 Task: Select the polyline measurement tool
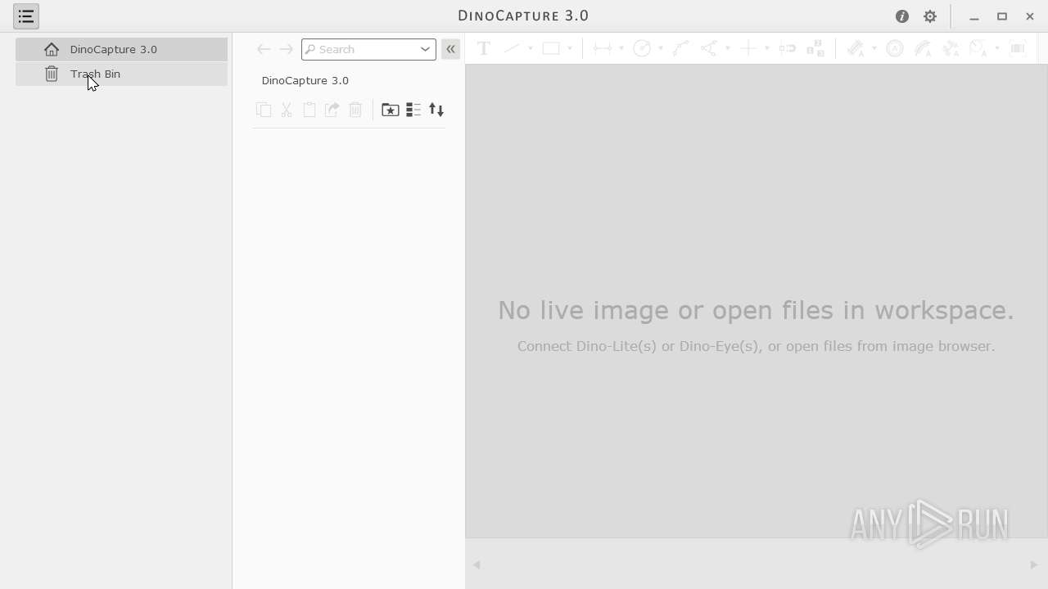[680, 48]
